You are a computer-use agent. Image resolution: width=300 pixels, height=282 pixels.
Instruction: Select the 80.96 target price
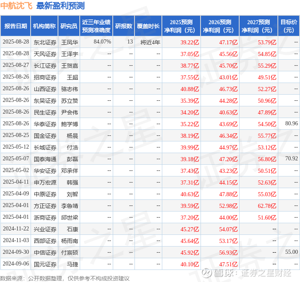pos(292,124)
